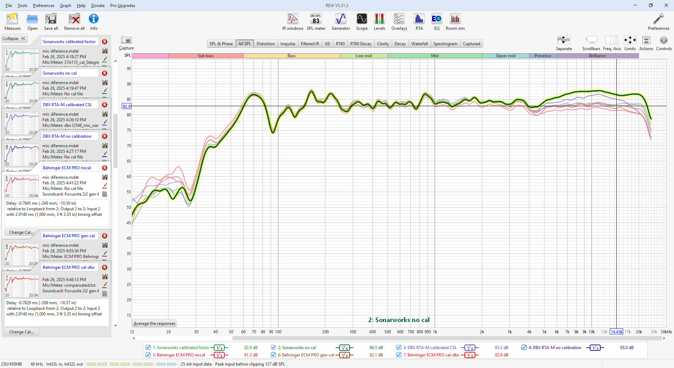The width and height of the screenshot is (674, 368).
Task: Switch to the SPL & Phase tab
Action: tap(221, 44)
